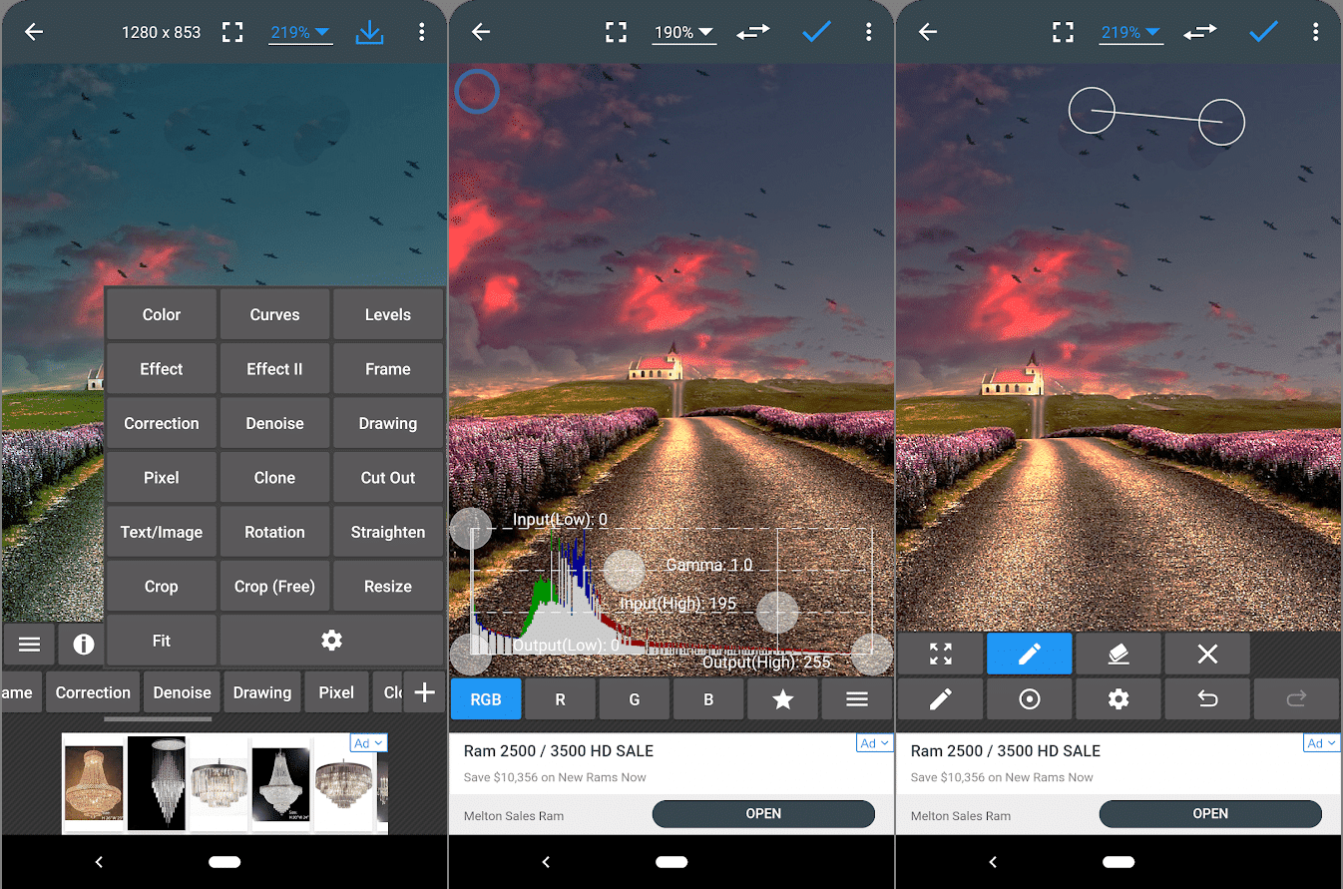Open the three-dot menu in the middle screen

pos(869,32)
